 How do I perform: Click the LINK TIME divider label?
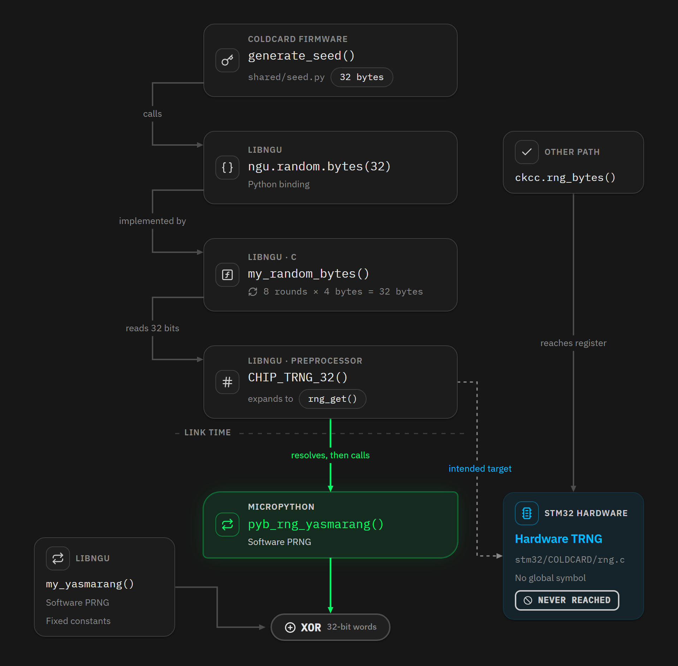(208, 432)
